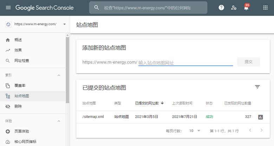
Task: Click the search magnifier icon in top bar
Action: pyautogui.click(x=97, y=7)
